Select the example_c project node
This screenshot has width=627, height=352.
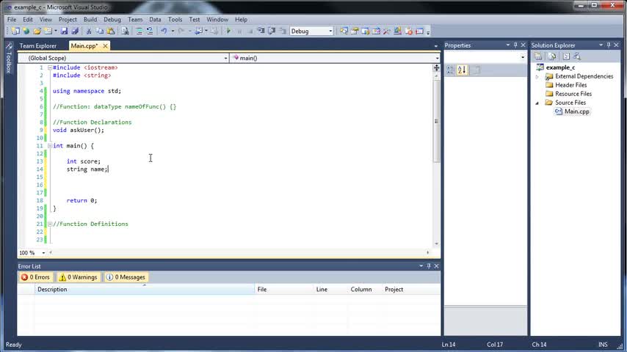pos(560,67)
